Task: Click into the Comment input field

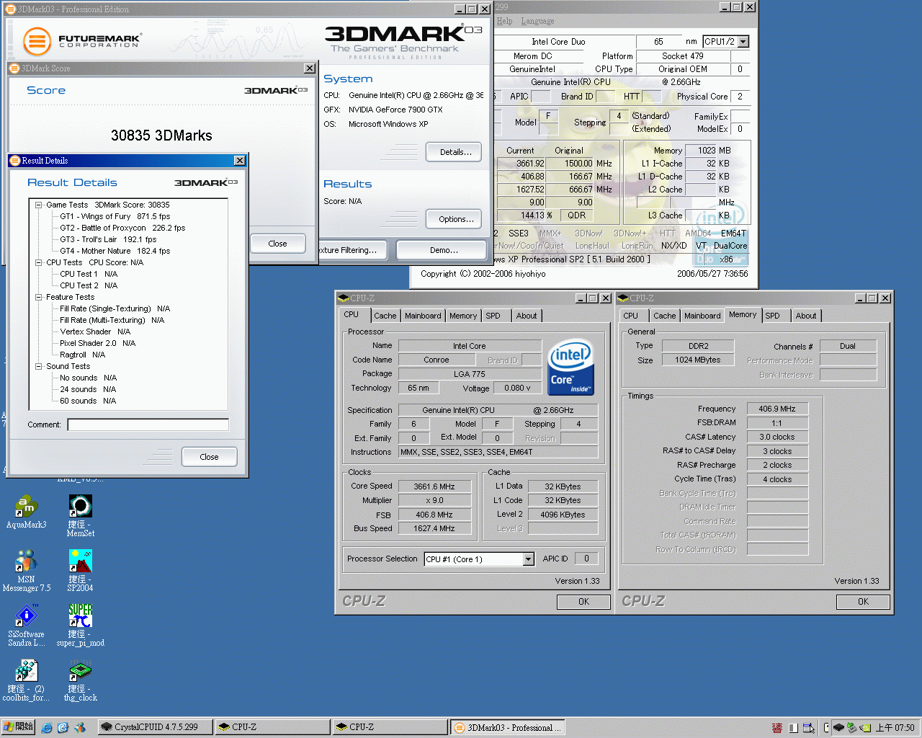Action: [148, 424]
